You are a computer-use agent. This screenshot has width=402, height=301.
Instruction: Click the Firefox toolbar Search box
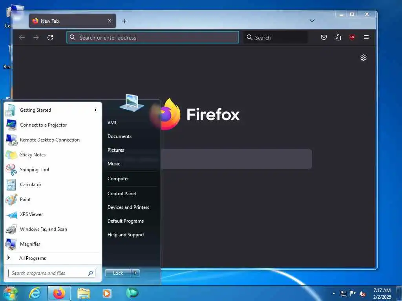click(x=275, y=37)
